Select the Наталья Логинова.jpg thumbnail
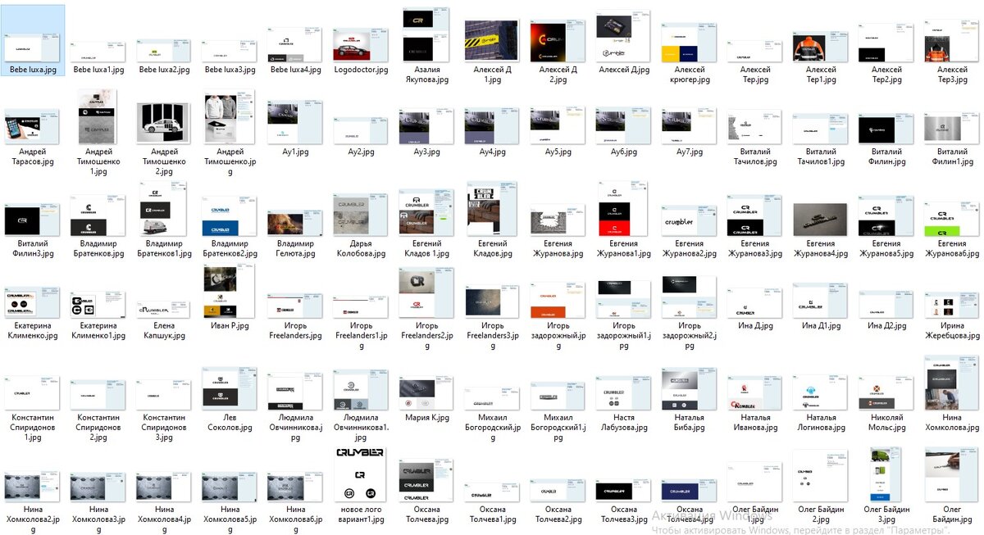 pos(821,392)
